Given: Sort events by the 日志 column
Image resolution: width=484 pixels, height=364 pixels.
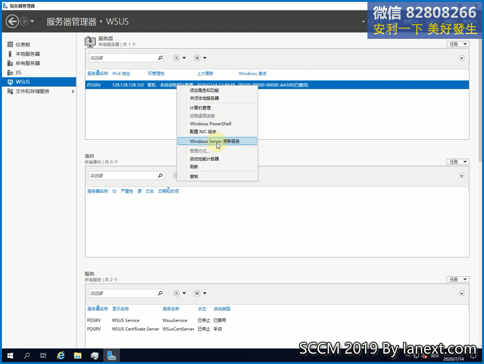Looking at the screenshot, I should 150,191.
